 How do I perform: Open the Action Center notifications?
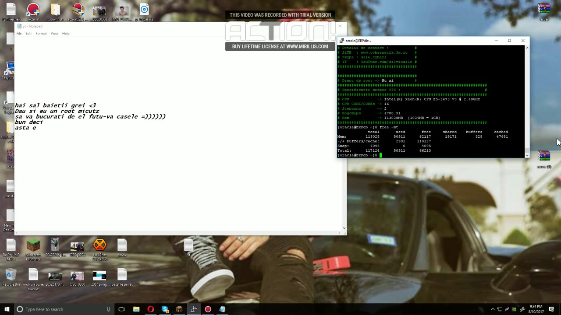tap(551, 309)
